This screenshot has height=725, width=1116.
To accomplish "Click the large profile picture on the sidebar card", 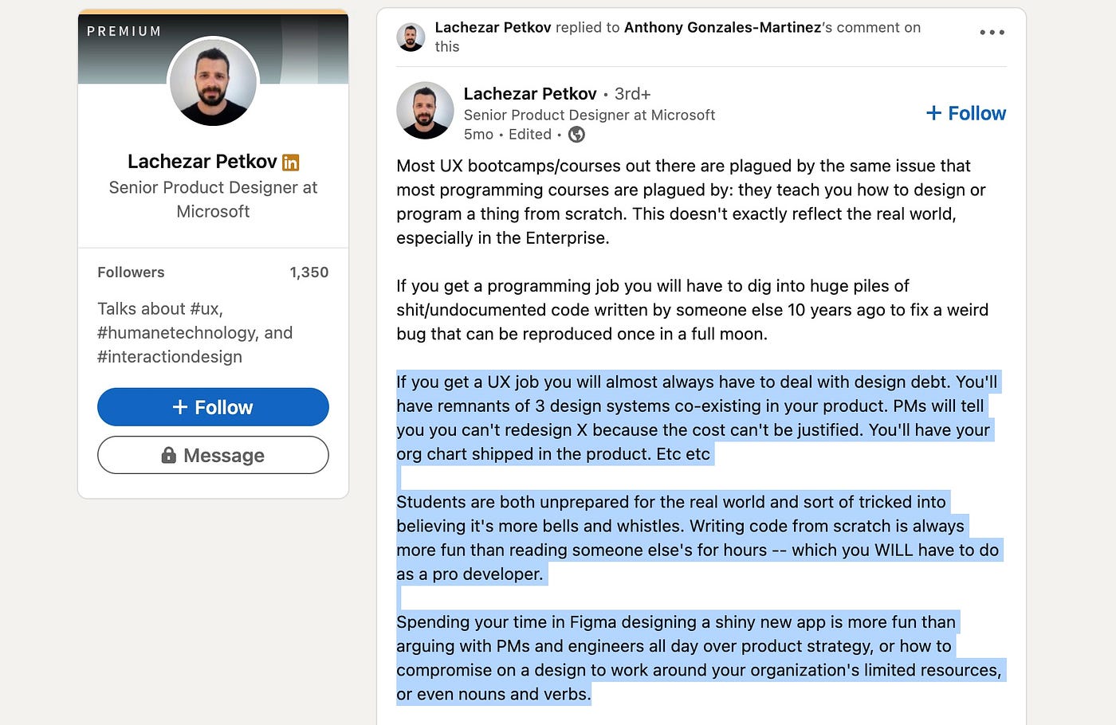I will tap(213, 81).
